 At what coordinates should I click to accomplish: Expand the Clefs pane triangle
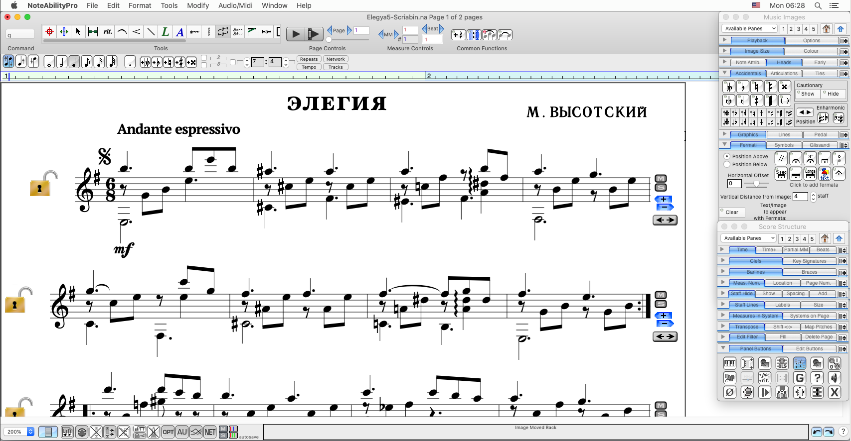click(x=723, y=260)
